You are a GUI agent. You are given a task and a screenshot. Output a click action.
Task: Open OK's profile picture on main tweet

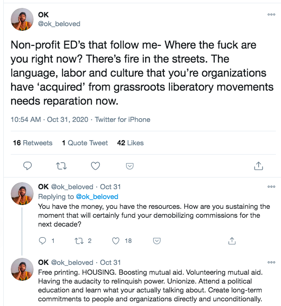(22, 20)
